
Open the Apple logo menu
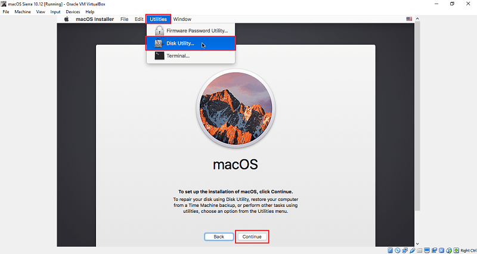(x=67, y=19)
